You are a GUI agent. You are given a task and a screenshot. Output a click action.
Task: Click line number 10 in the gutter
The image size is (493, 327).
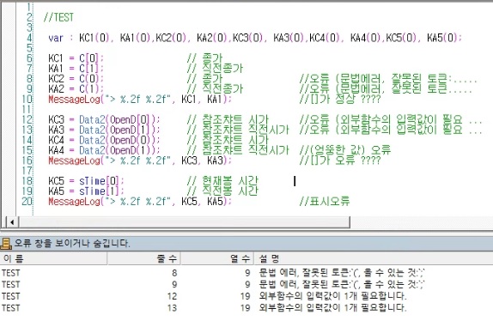pyautogui.click(x=27, y=100)
